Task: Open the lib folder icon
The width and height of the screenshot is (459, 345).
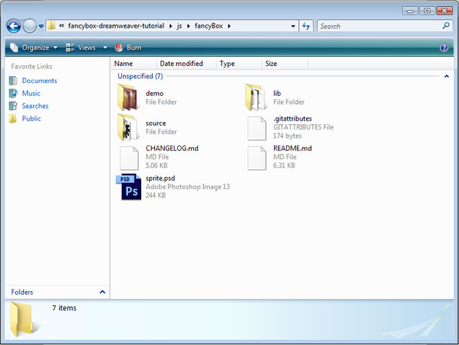Action: click(x=256, y=98)
